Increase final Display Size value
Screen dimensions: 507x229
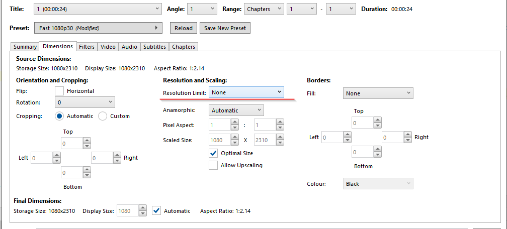click(x=143, y=208)
